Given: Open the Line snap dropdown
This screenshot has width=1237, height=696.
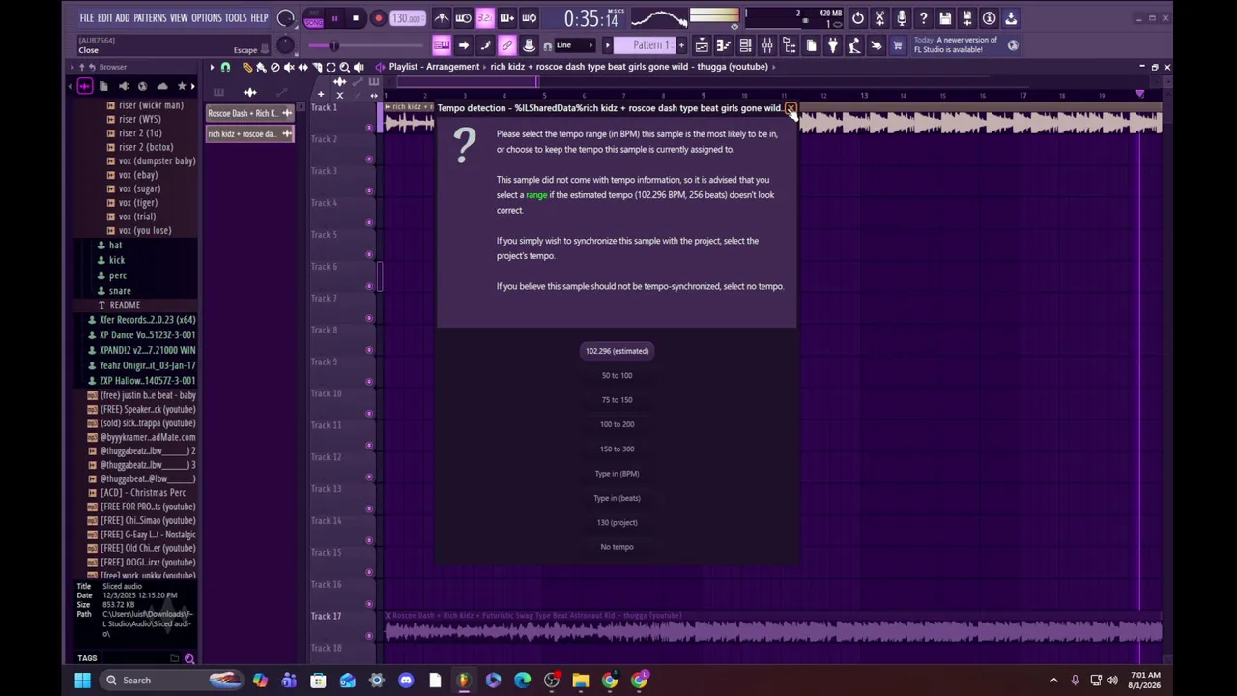Looking at the screenshot, I should [x=574, y=45].
